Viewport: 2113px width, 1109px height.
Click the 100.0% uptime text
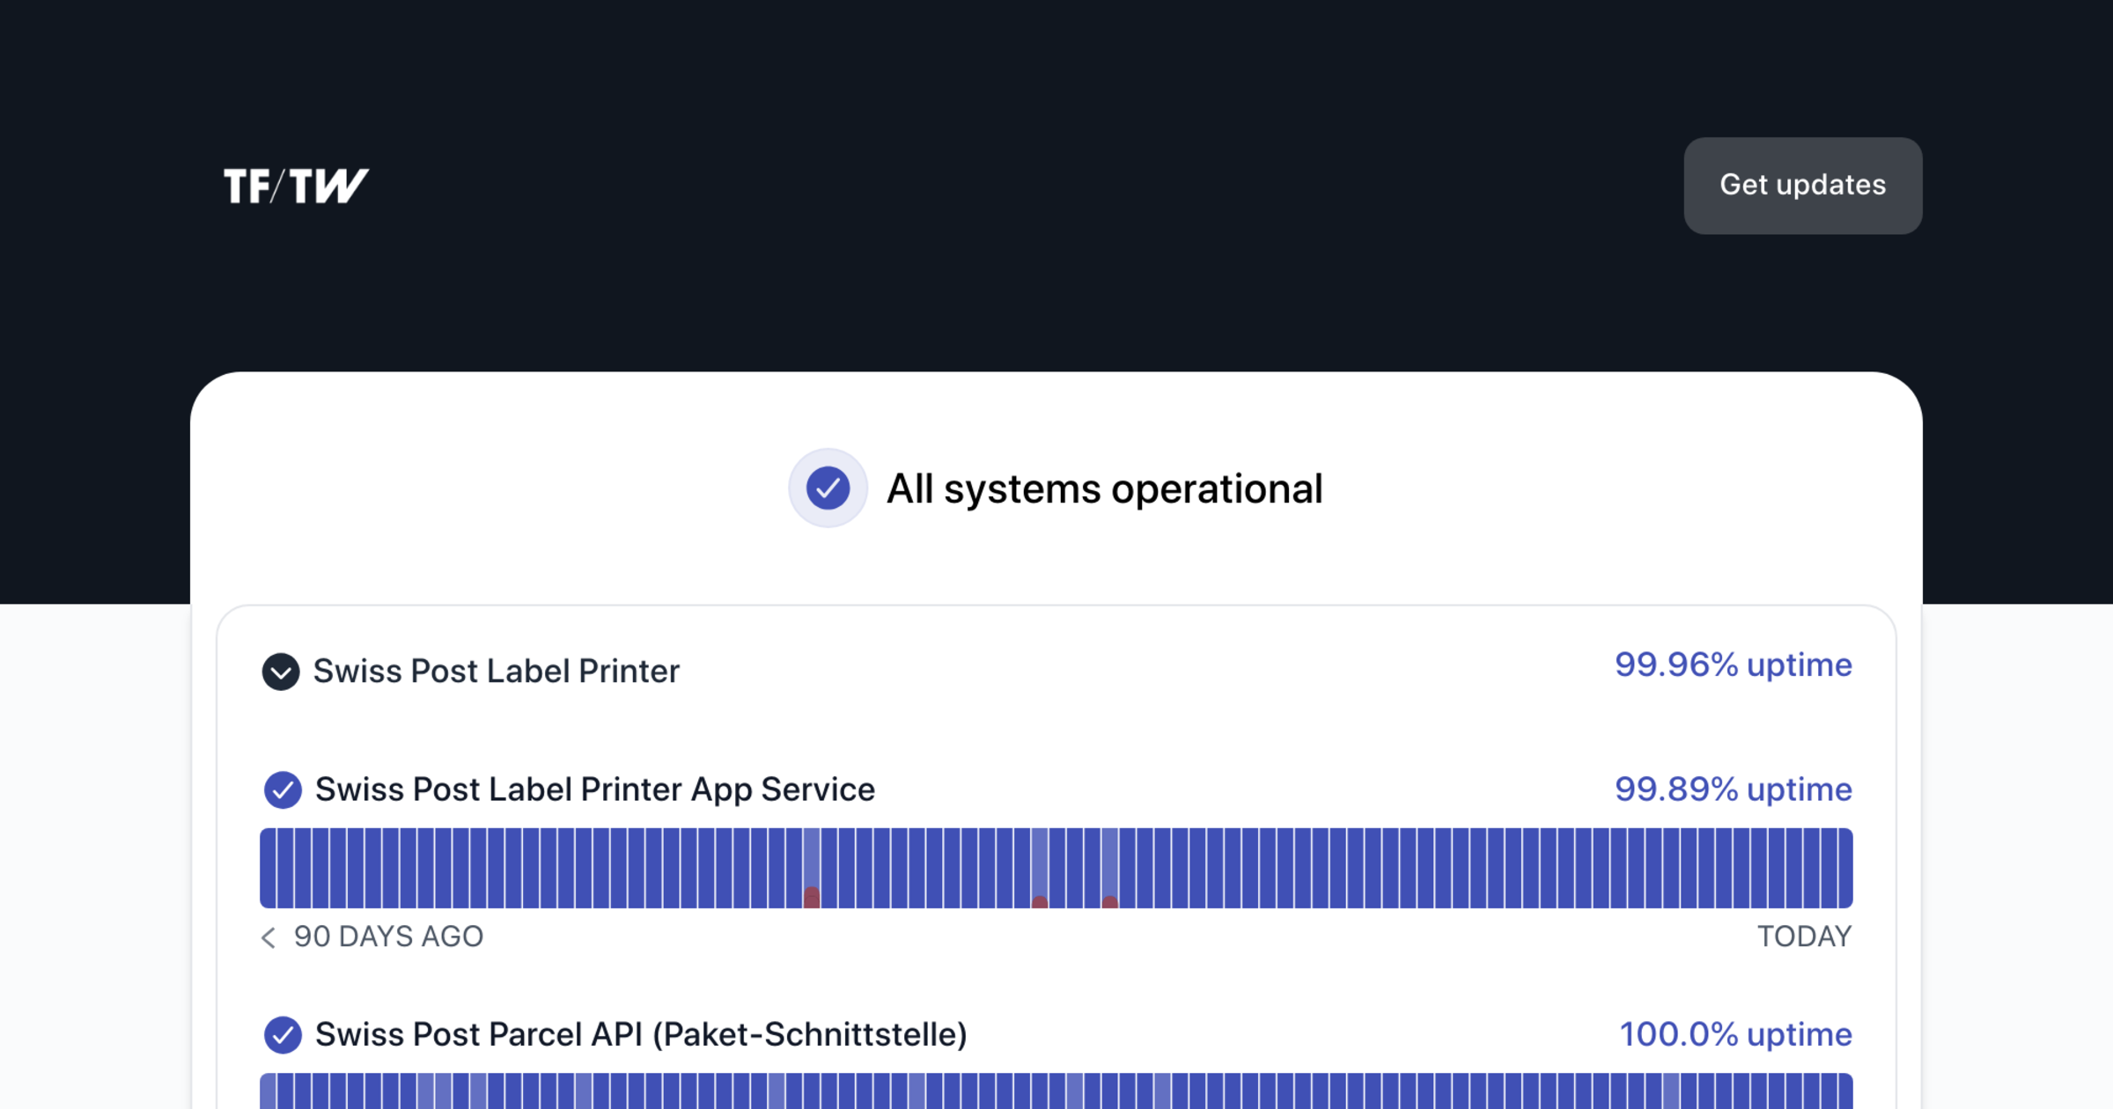[1735, 1034]
